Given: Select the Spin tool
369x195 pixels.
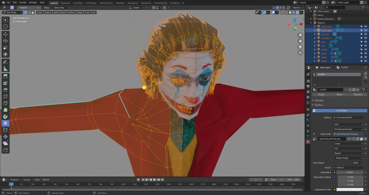Looking at the screenshot, I should click(x=5, y=117).
